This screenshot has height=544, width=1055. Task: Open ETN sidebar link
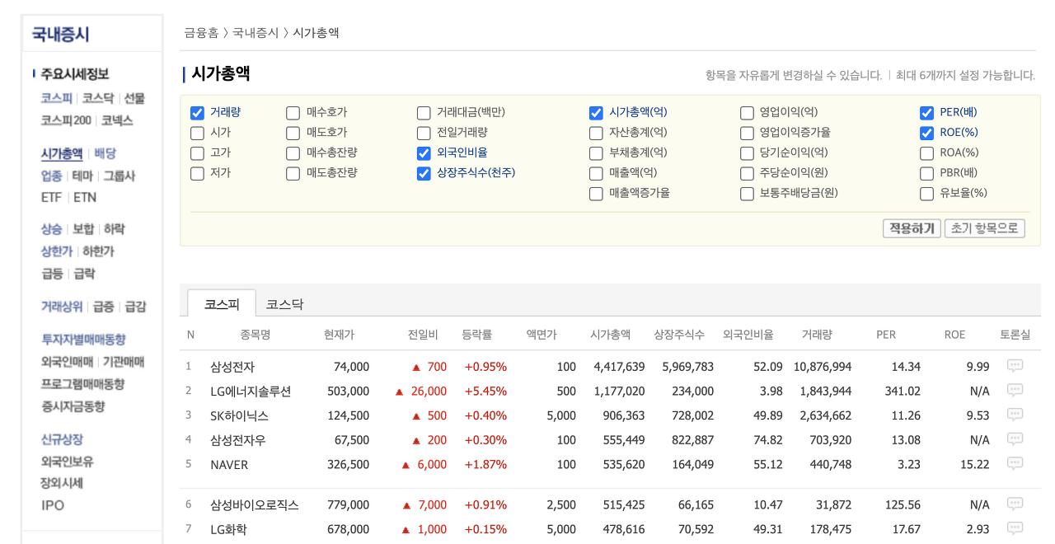pyautogui.click(x=85, y=198)
